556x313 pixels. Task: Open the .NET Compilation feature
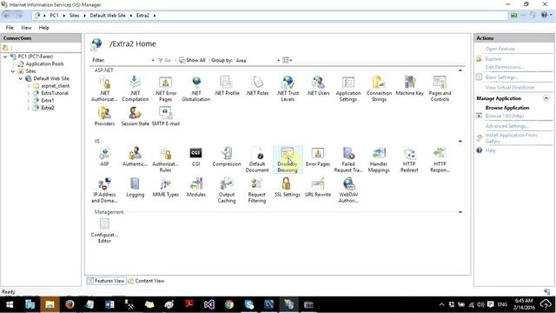pyautogui.click(x=136, y=89)
